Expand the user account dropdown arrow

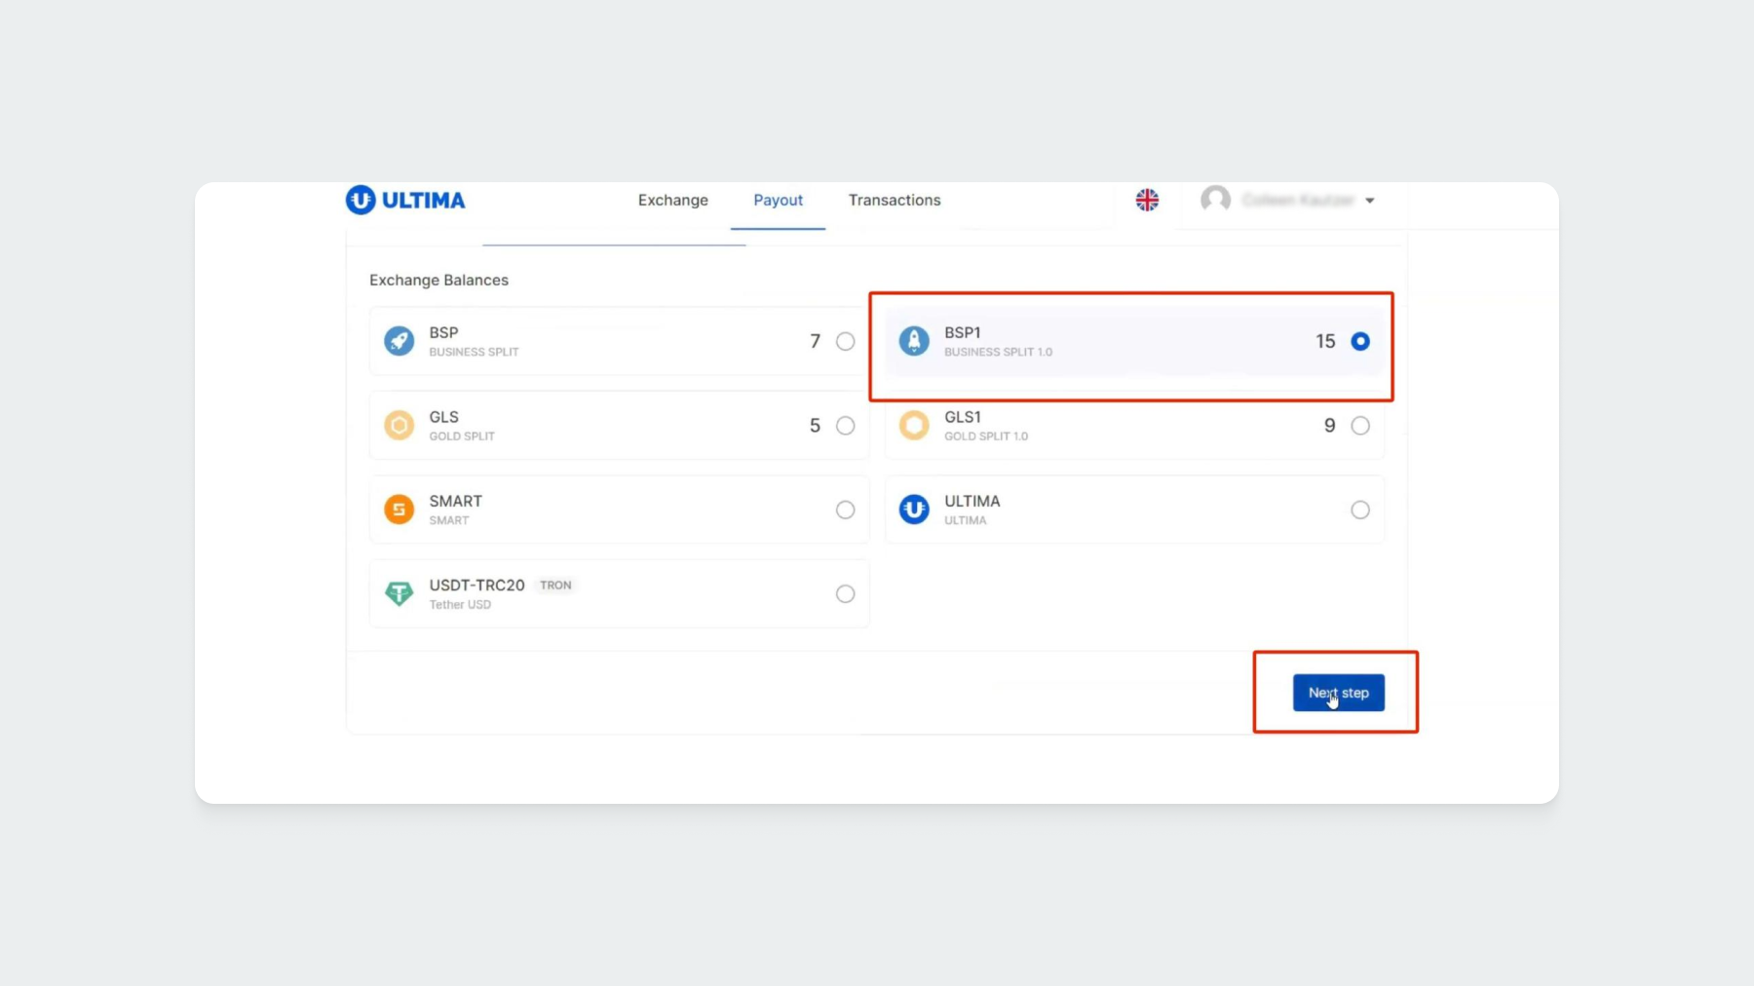pyautogui.click(x=1370, y=201)
